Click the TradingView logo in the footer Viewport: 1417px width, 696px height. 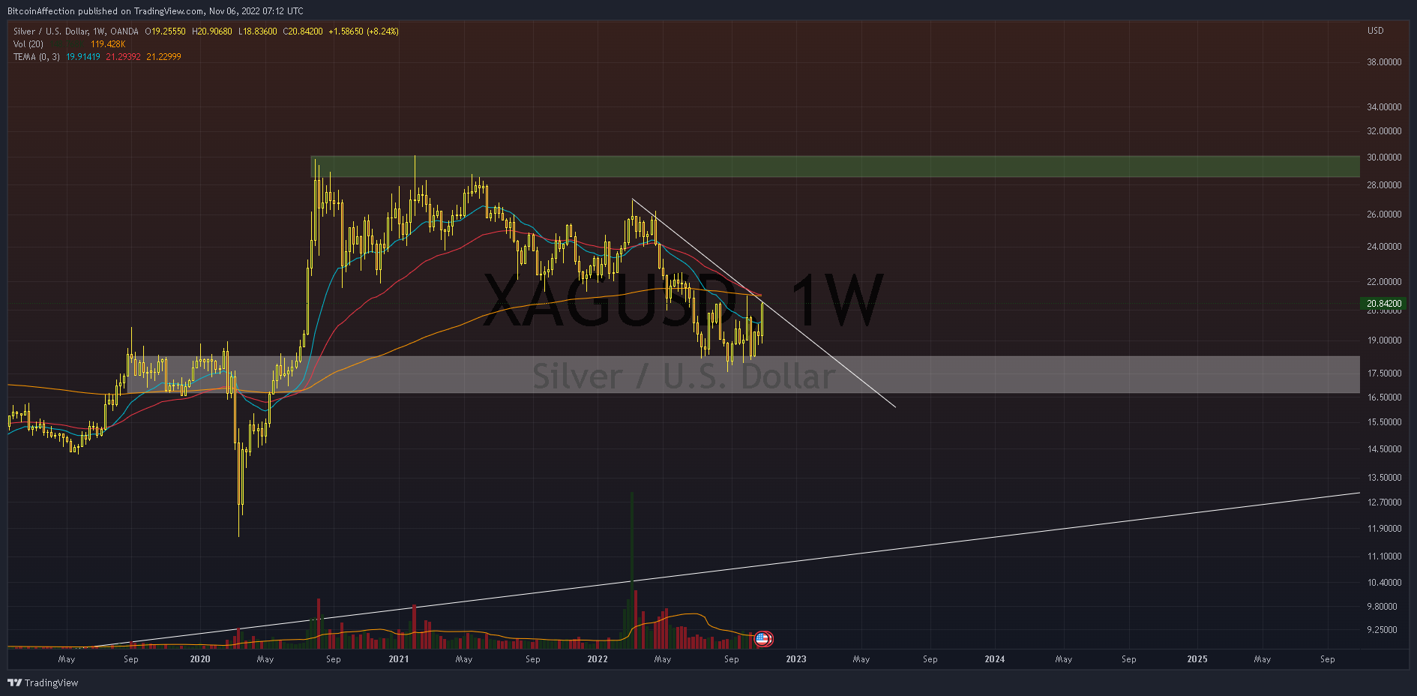pos(43,682)
